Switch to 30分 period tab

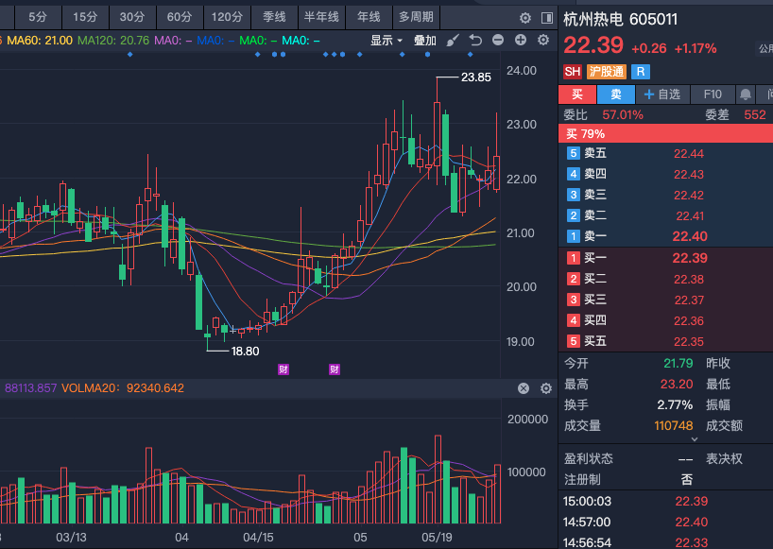132,17
